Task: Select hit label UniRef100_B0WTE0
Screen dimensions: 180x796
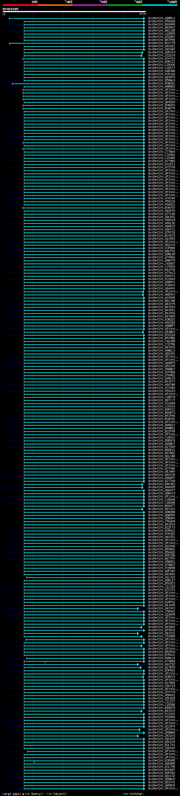Action: coord(161,208)
